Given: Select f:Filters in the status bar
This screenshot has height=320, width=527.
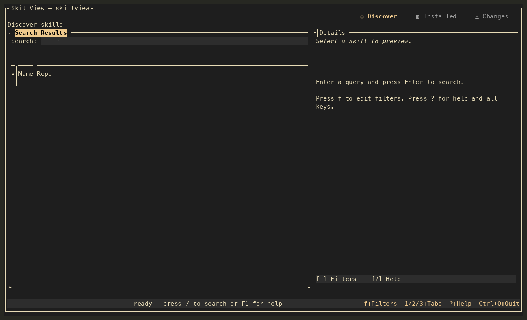Looking at the screenshot, I should pyautogui.click(x=380, y=304).
